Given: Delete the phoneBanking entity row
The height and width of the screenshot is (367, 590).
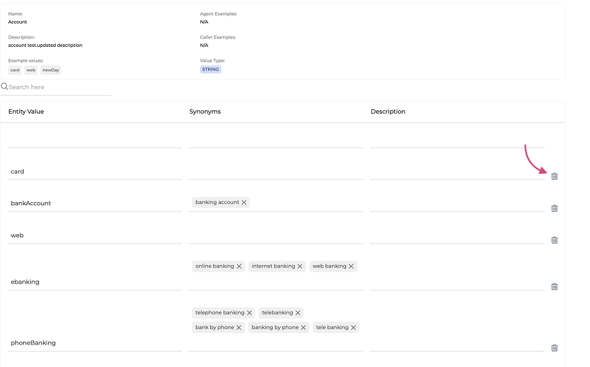Looking at the screenshot, I should click(x=554, y=348).
